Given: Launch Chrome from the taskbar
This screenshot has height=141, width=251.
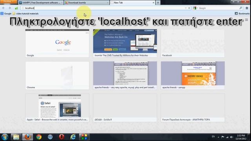Looking at the screenshot, I should coord(39,137).
